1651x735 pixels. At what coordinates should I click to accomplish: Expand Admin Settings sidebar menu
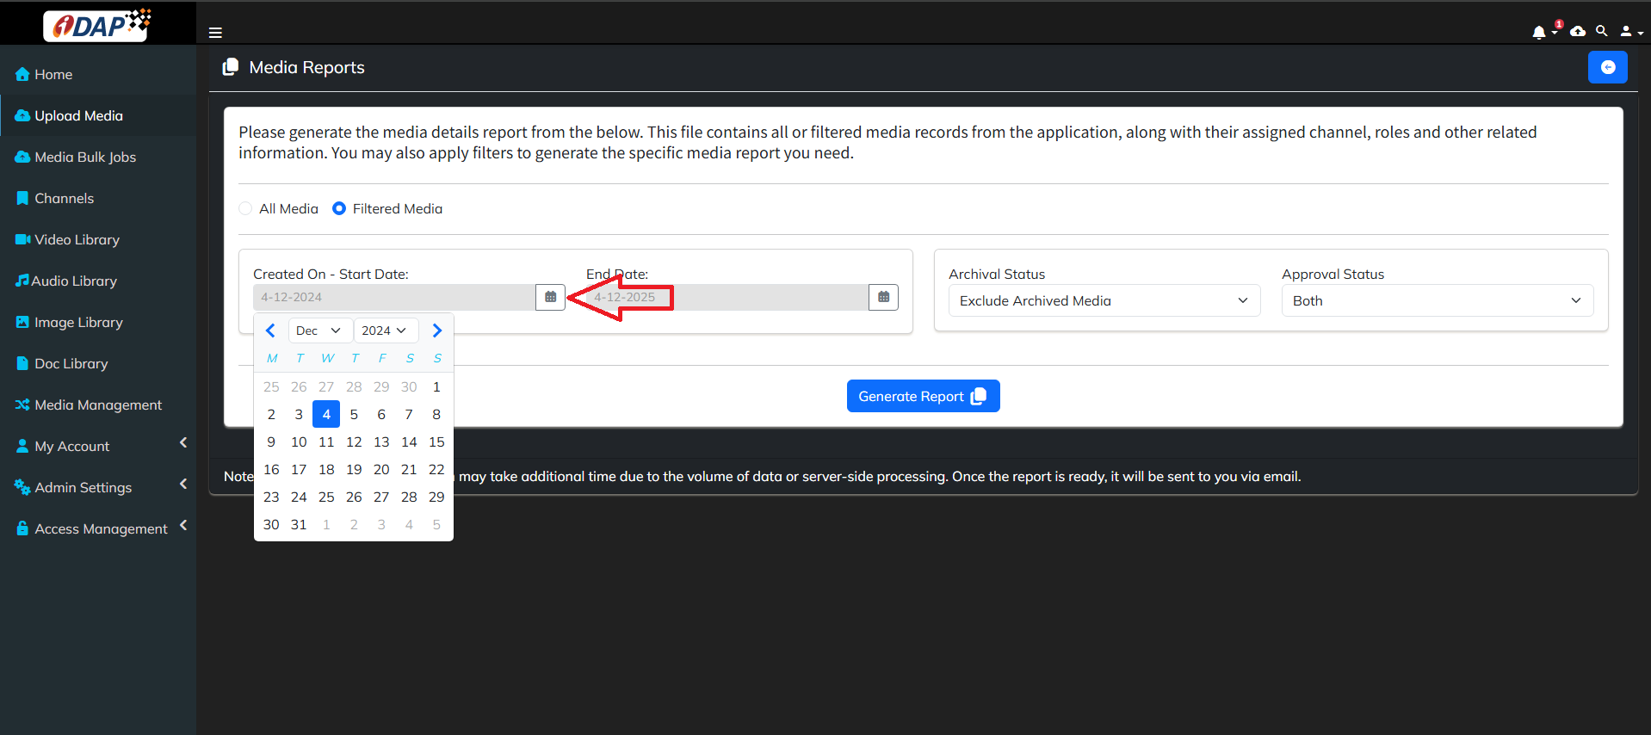pos(83,487)
